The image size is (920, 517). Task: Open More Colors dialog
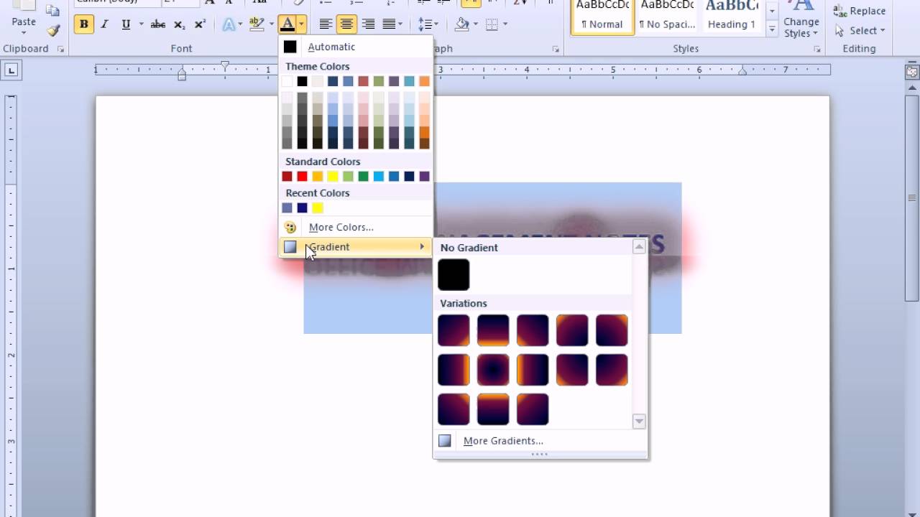356,227
